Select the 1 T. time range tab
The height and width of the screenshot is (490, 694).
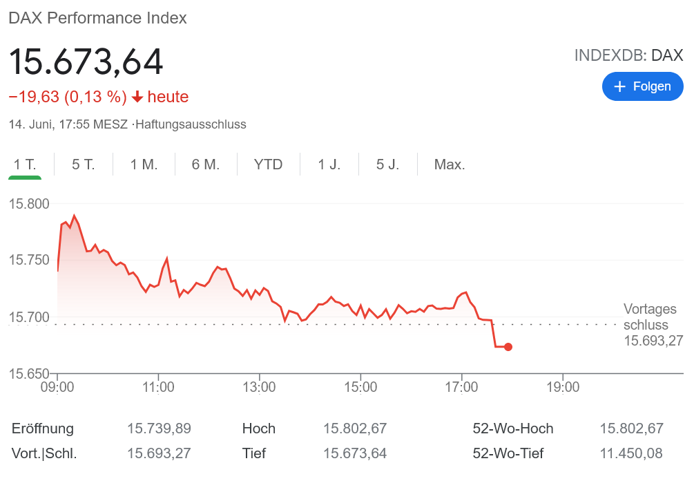pos(25,164)
